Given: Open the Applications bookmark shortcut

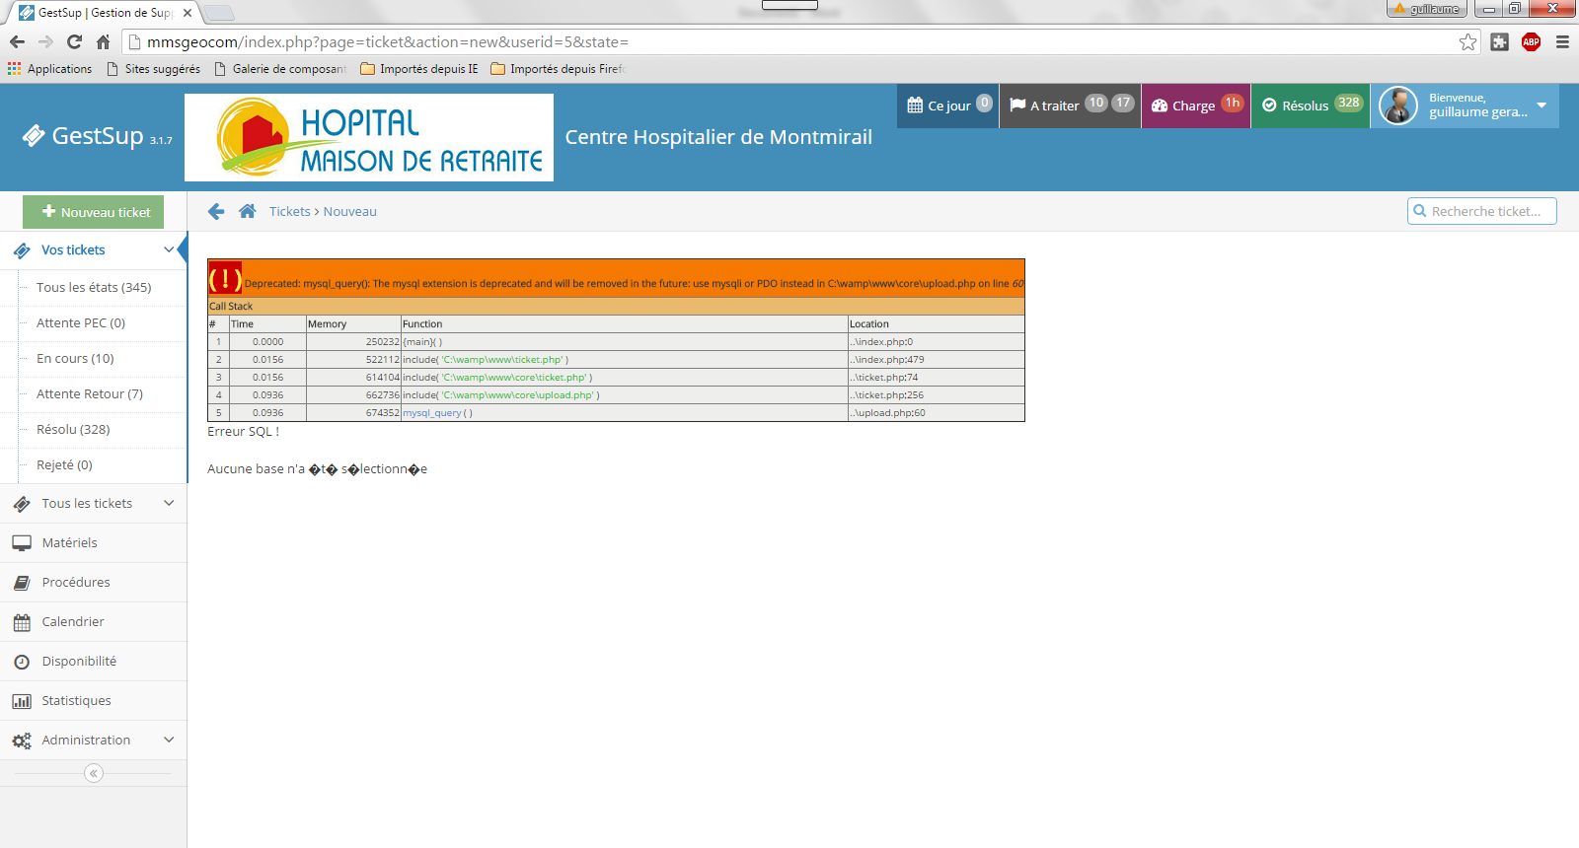Looking at the screenshot, I should pos(50,69).
